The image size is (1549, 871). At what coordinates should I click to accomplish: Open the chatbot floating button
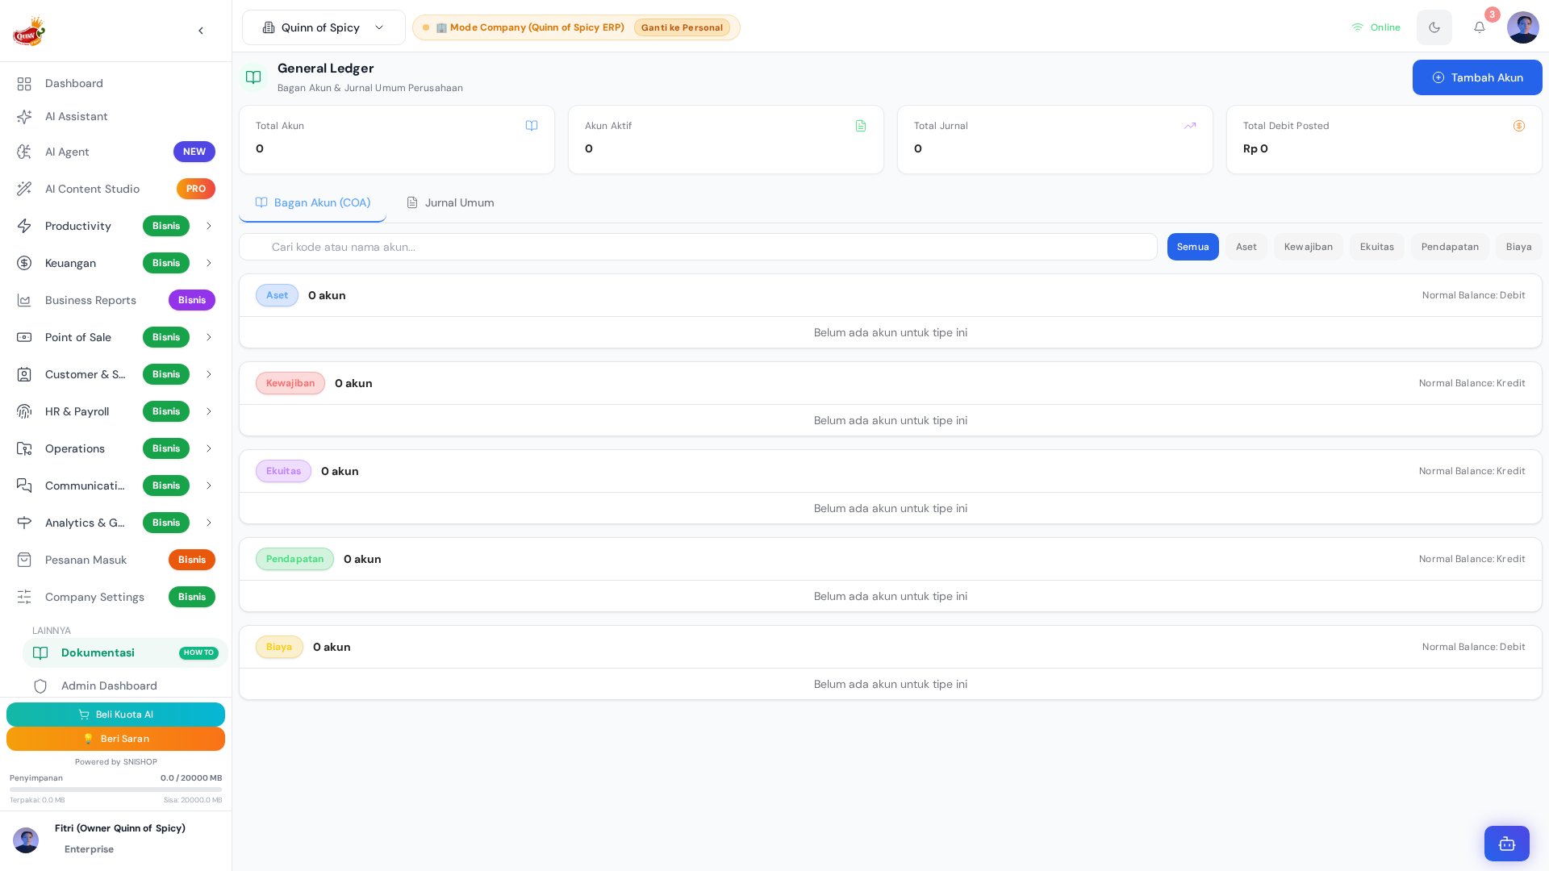[x=1507, y=844]
